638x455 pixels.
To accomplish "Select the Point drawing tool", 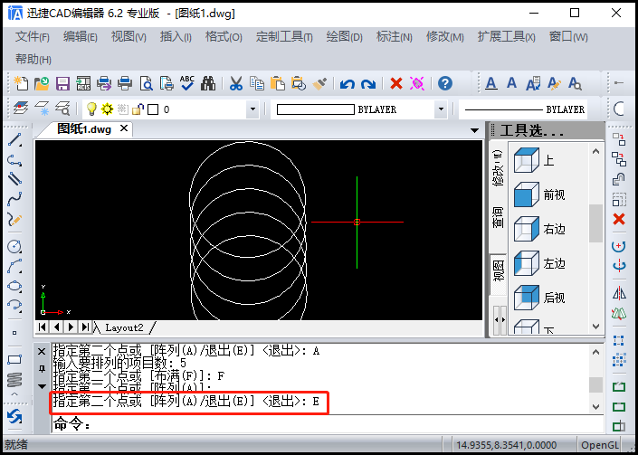I will click(x=14, y=333).
